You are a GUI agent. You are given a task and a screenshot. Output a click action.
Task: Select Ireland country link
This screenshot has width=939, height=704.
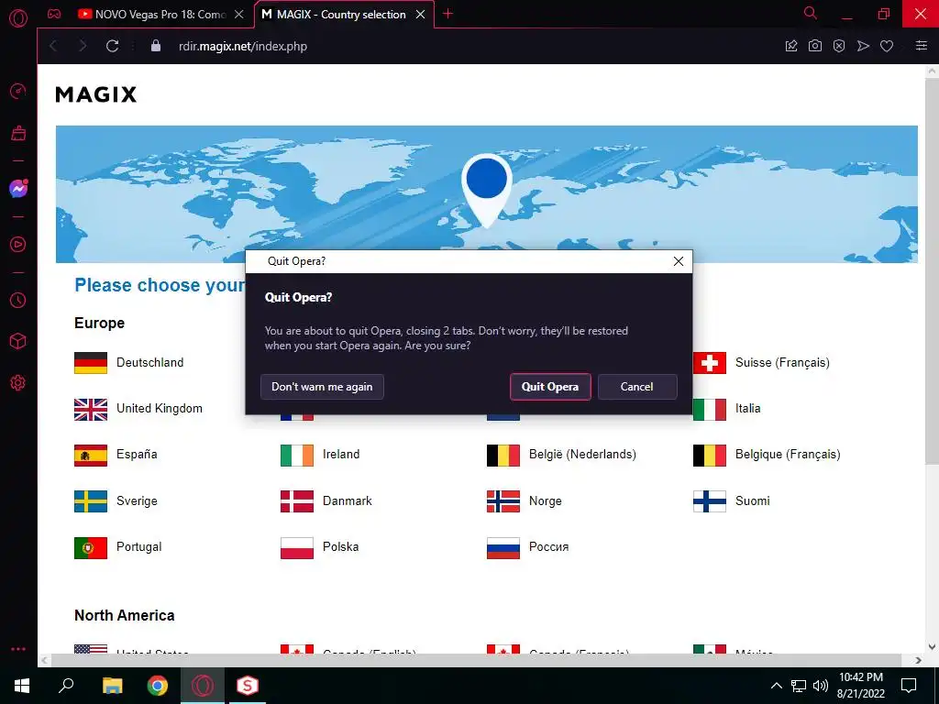(x=341, y=455)
